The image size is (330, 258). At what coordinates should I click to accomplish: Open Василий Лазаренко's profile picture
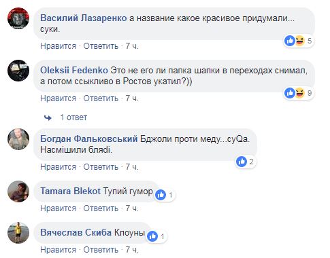(18, 18)
